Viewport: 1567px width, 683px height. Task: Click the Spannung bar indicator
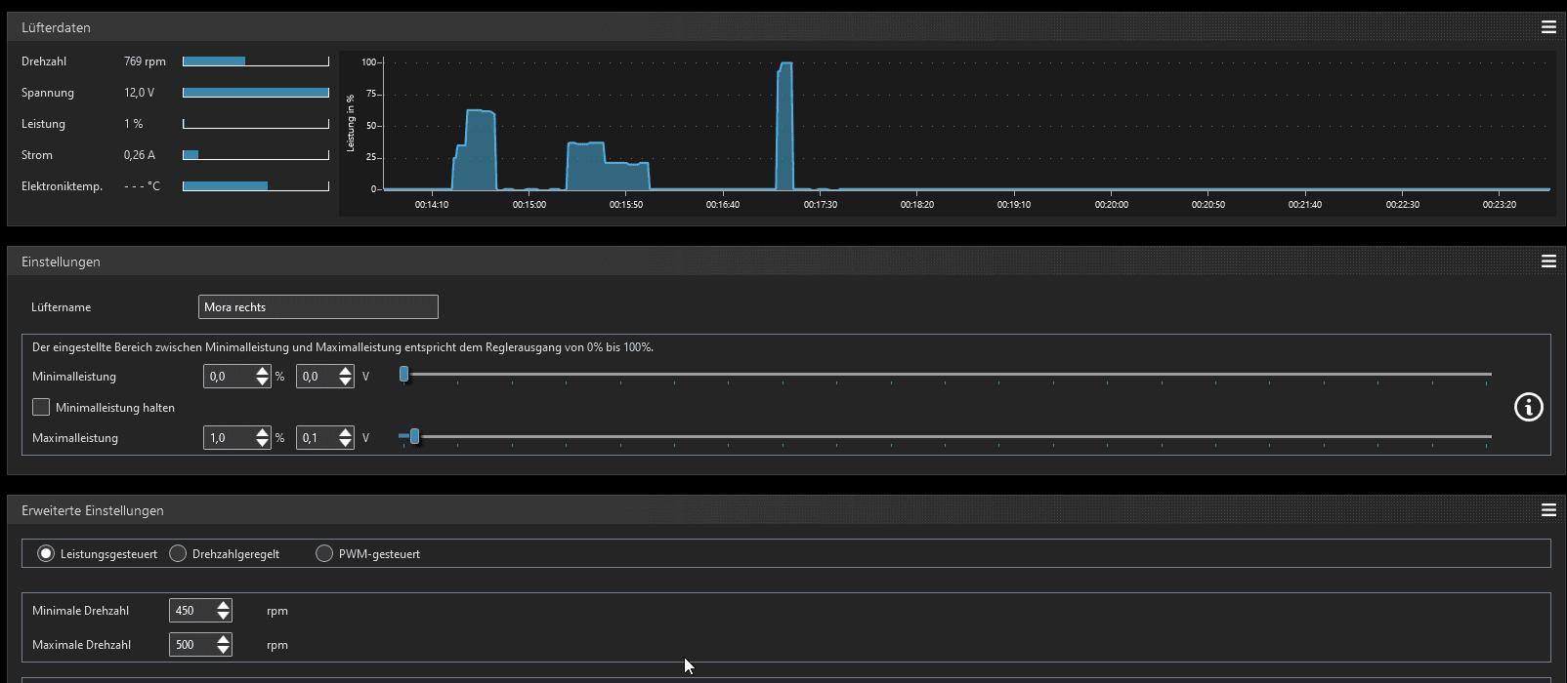pos(256,93)
